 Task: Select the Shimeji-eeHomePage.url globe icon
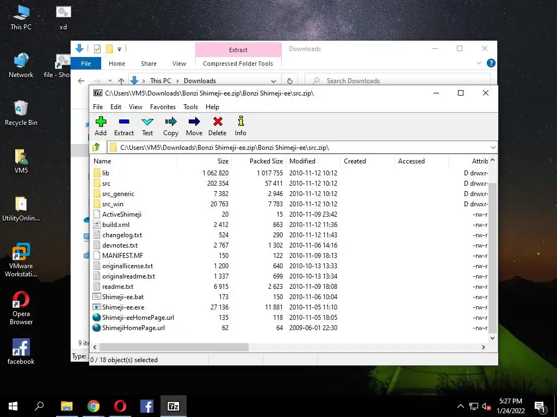(97, 317)
